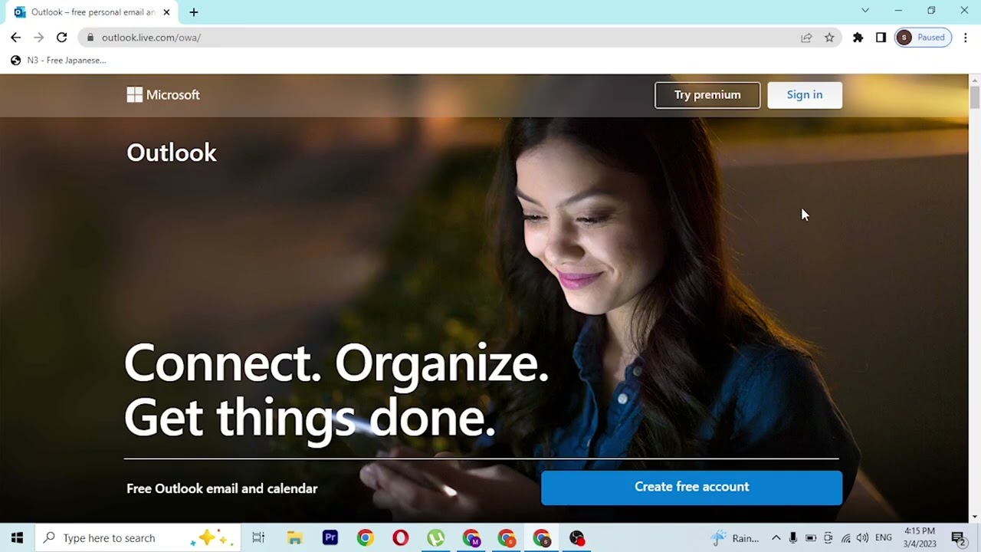Click the Windows search box

137,537
